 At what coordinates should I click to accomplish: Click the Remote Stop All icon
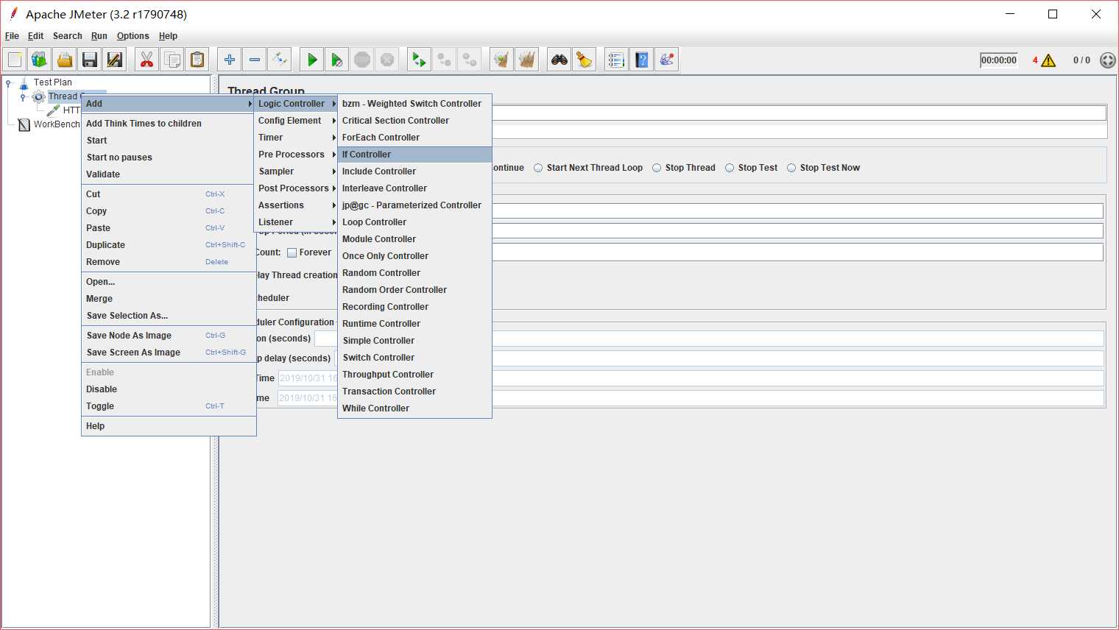pyautogui.click(x=445, y=60)
